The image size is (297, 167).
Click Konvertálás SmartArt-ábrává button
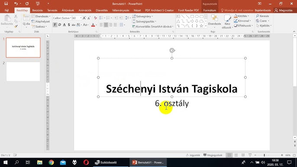click(x=153, y=26)
